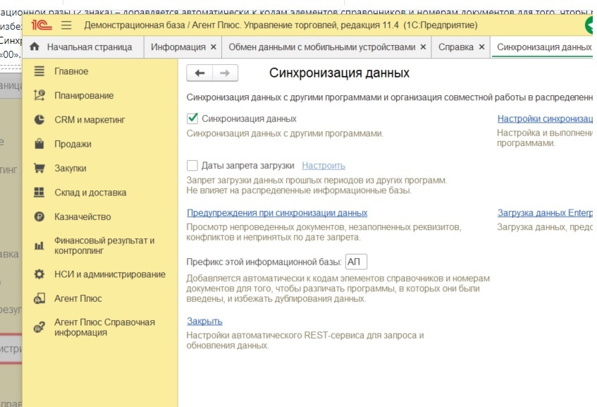Open the Агент Плюс section
Image resolution: width=597 pixels, height=407 pixels.
click(78, 298)
